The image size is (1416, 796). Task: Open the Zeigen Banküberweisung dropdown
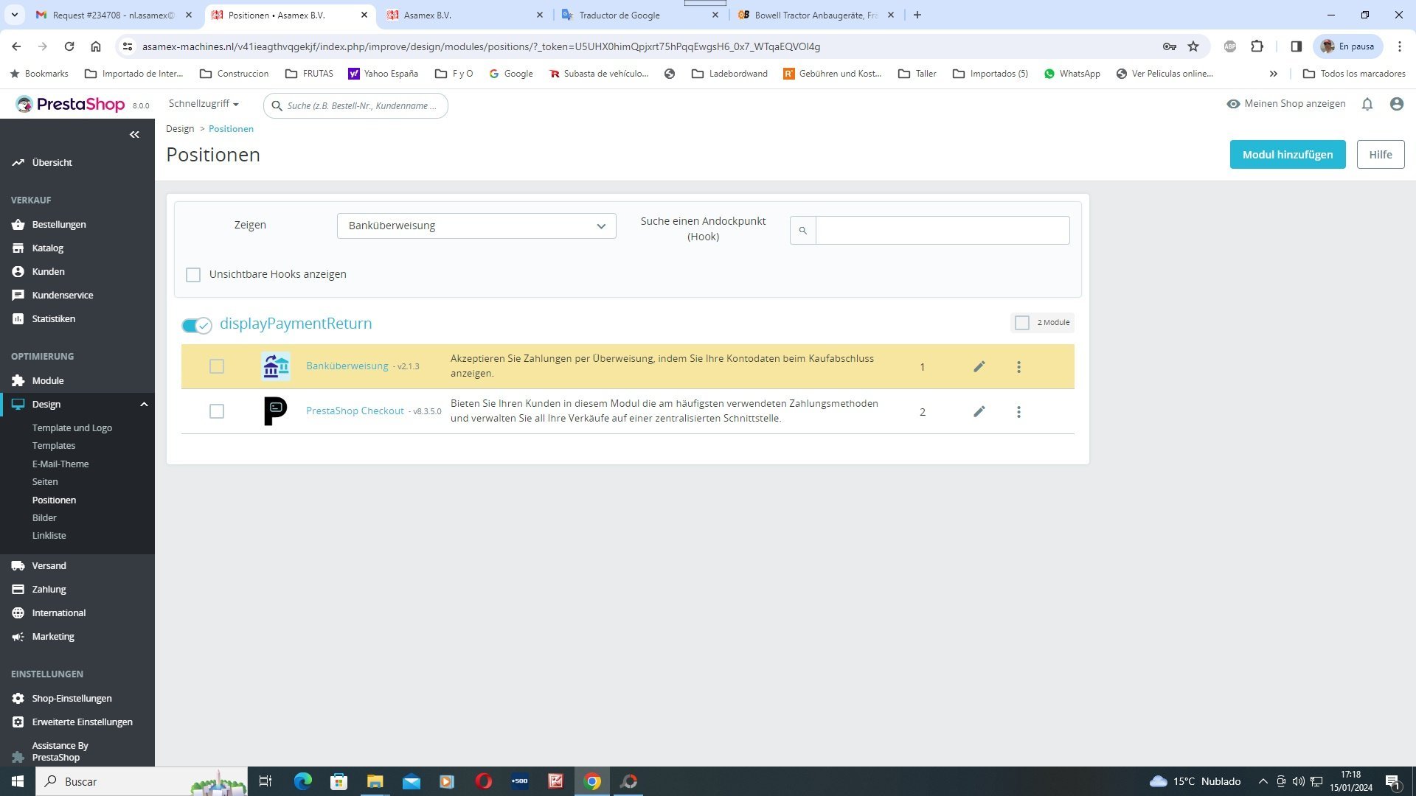point(476,226)
